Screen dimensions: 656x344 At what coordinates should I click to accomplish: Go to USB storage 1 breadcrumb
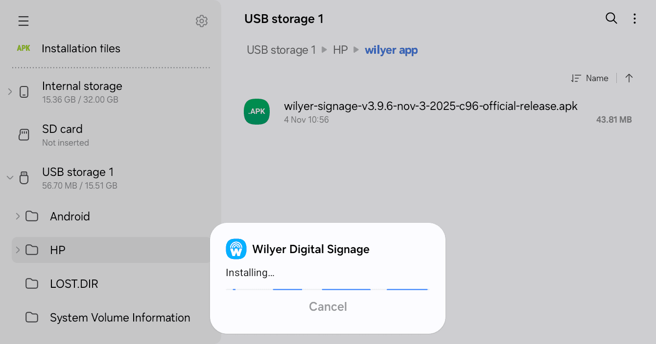tap(281, 50)
